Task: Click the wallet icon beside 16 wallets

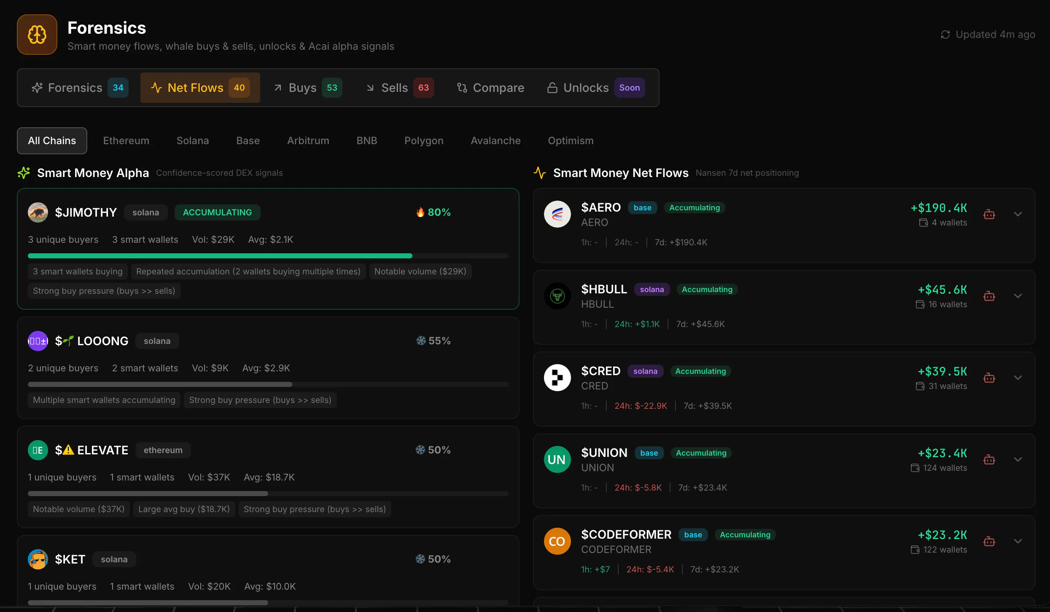Action: (x=920, y=304)
